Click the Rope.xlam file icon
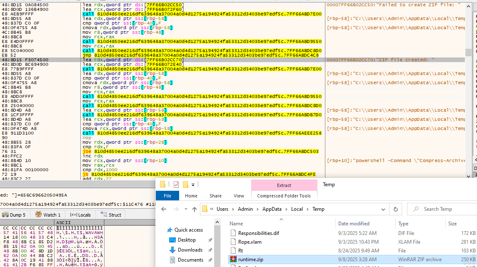 point(233,242)
